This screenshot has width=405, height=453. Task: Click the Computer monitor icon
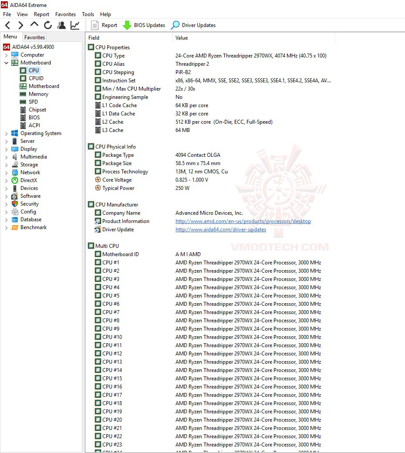[15, 54]
